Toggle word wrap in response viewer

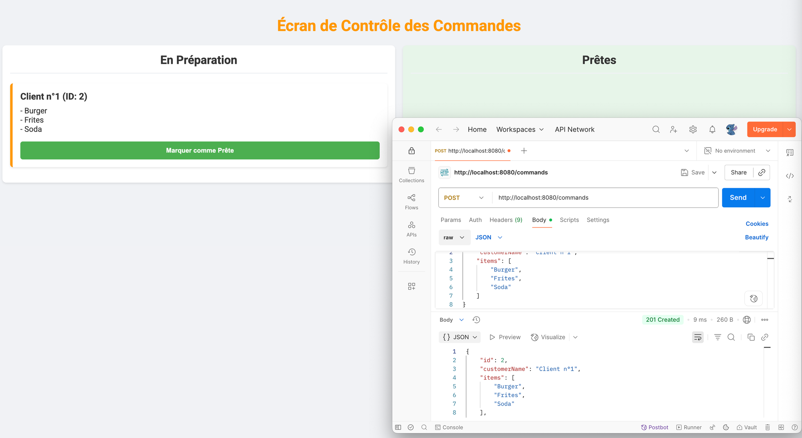(698, 337)
